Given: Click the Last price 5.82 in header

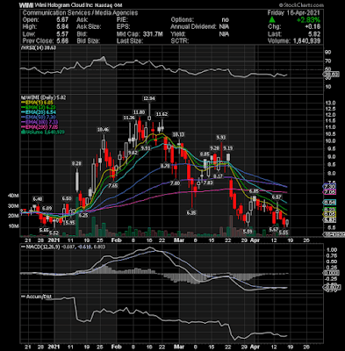Looking at the screenshot, I should (x=314, y=34).
